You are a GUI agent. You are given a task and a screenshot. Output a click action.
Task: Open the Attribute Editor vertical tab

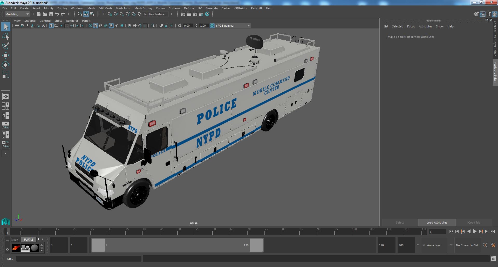point(495,72)
